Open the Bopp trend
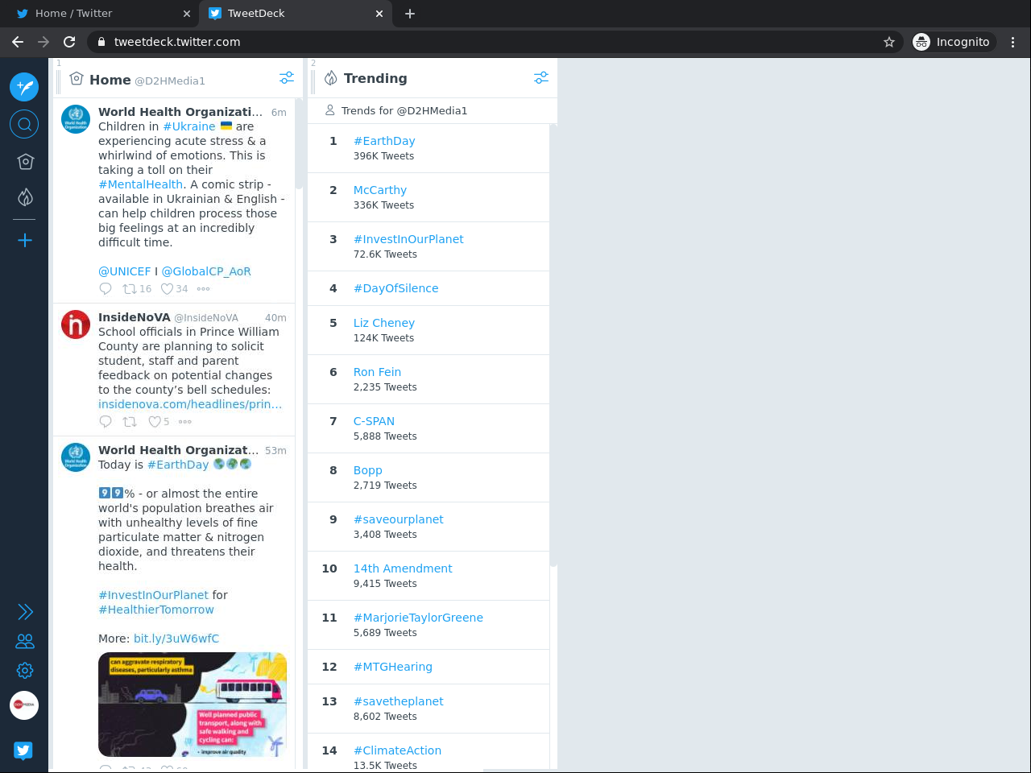 tap(368, 470)
